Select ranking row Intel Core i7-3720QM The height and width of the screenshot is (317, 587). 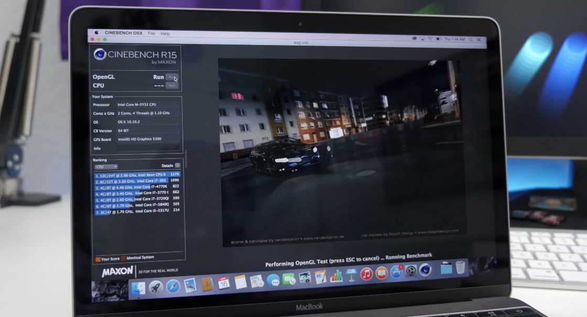pyautogui.click(x=137, y=199)
